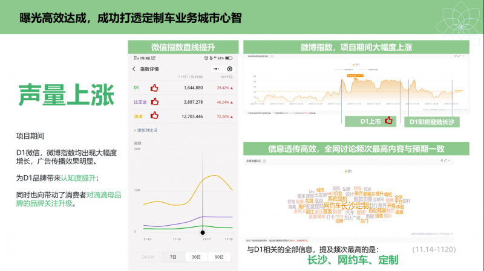Select the 90日 time range tab

click(x=219, y=257)
